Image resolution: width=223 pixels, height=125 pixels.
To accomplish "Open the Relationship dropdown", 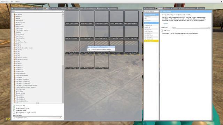I will (x=191, y=28).
